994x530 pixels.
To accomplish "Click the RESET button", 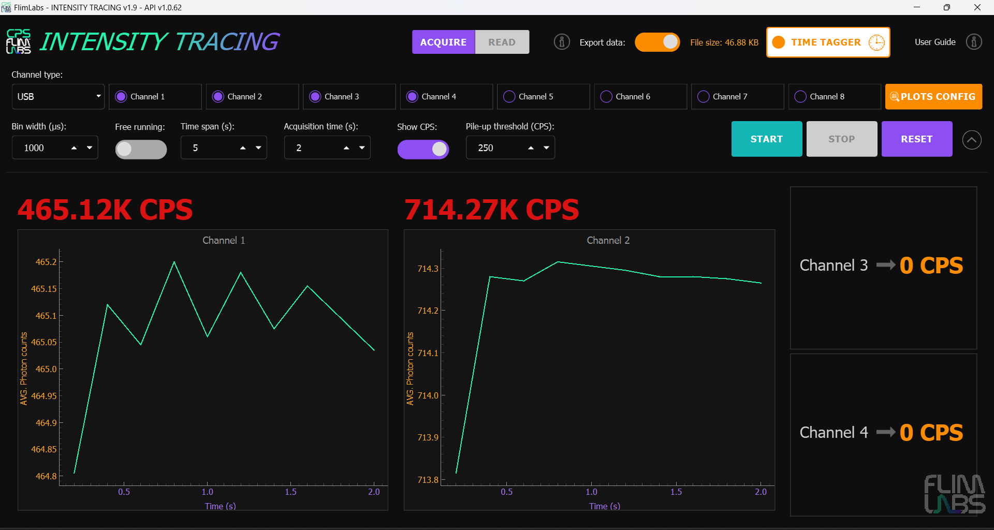I will click(x=917, y=139).
